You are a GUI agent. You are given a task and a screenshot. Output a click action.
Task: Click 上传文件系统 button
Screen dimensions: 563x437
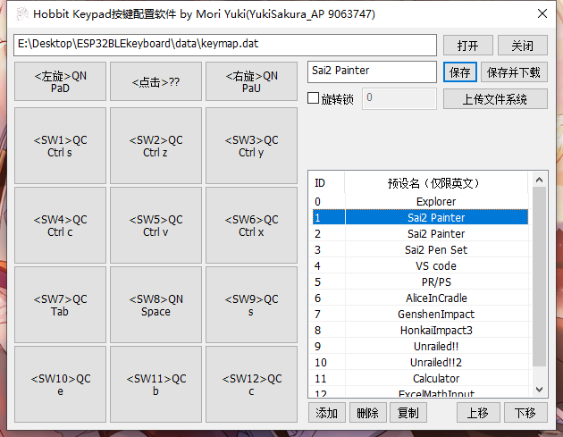click(x=495, y=99)
